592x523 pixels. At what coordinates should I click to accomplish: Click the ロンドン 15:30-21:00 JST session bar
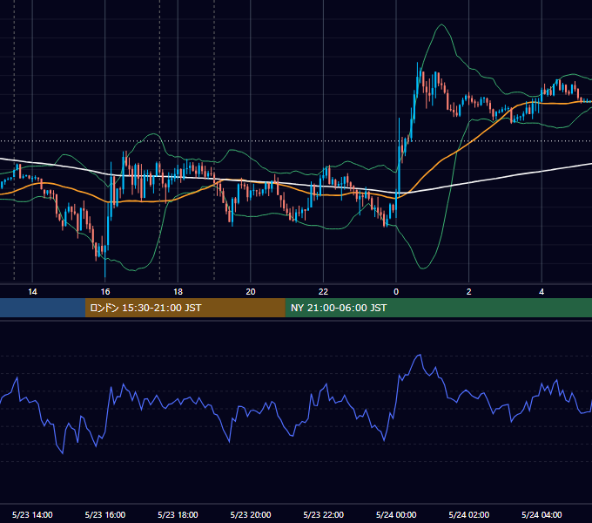click(185, 308)
